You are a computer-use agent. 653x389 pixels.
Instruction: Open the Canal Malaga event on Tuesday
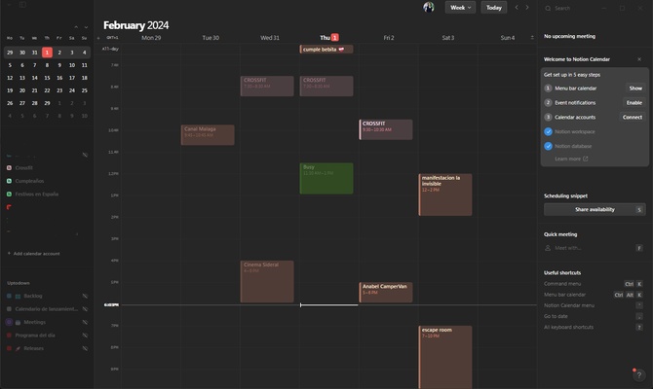(x=208, y=135)
